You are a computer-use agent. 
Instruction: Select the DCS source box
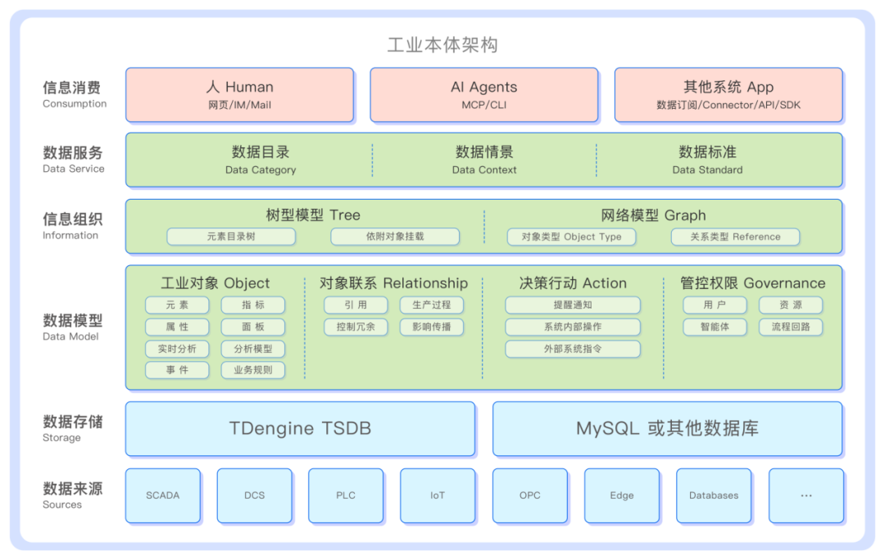click(255, 495)
